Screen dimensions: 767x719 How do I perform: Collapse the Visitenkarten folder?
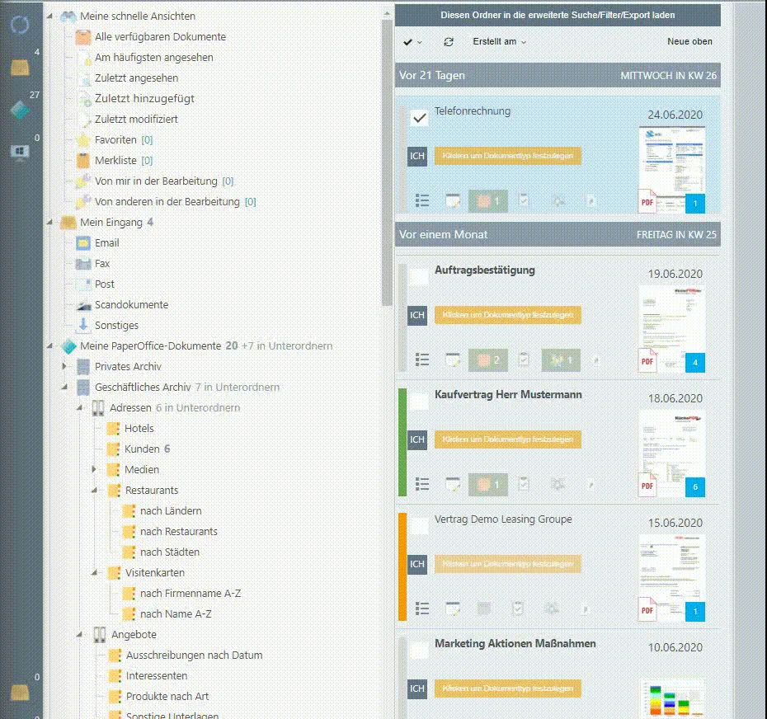[x=94, y=573]
